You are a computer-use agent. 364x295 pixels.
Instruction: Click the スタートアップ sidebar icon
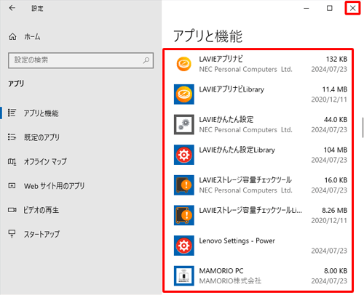point(12,234)
